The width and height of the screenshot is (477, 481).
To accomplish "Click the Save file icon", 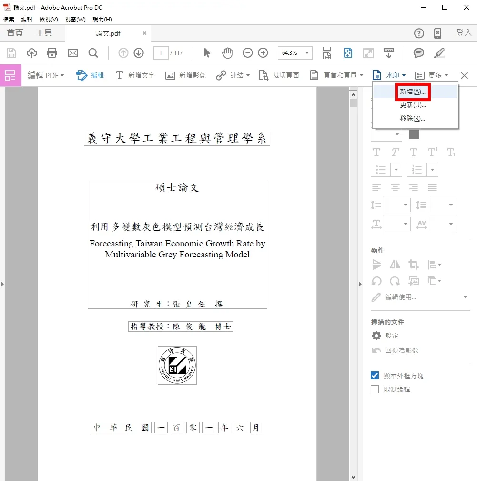I will [11, 53].
